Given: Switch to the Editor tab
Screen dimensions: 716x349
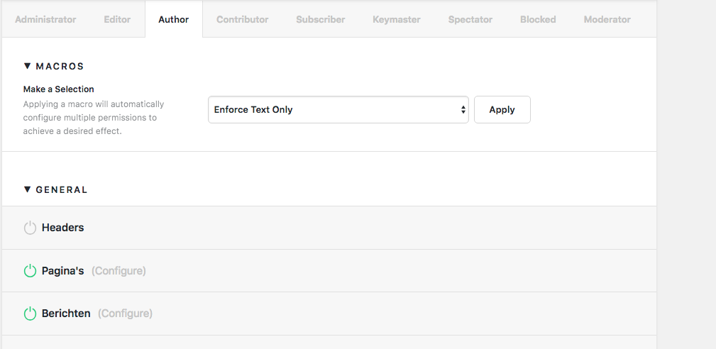Looking at the screenshot, I should click(117, 20).
